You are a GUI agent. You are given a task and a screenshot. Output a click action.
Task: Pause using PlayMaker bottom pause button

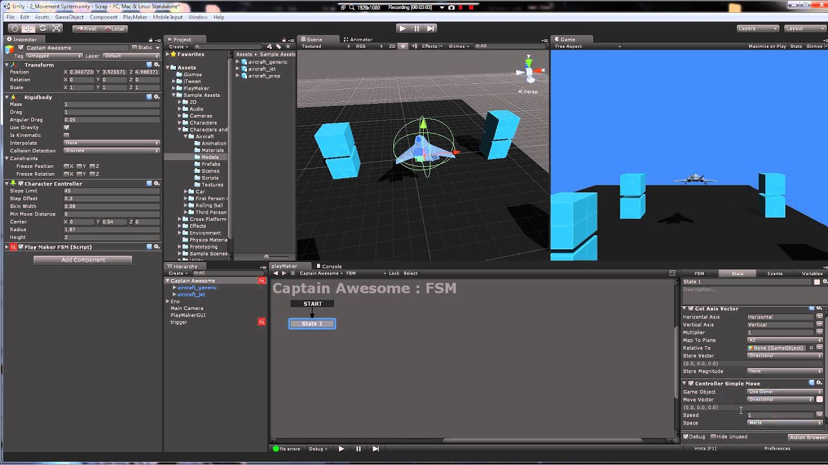pos(358,449)
